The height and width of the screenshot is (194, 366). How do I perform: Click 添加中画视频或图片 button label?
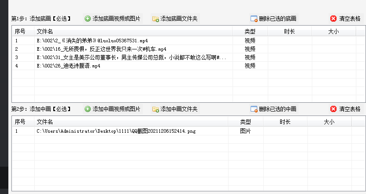116,109
